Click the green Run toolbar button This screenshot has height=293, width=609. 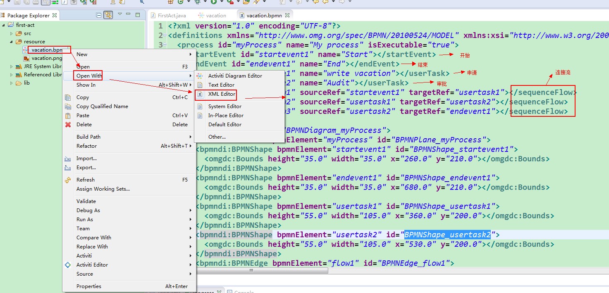pos(214,2)
